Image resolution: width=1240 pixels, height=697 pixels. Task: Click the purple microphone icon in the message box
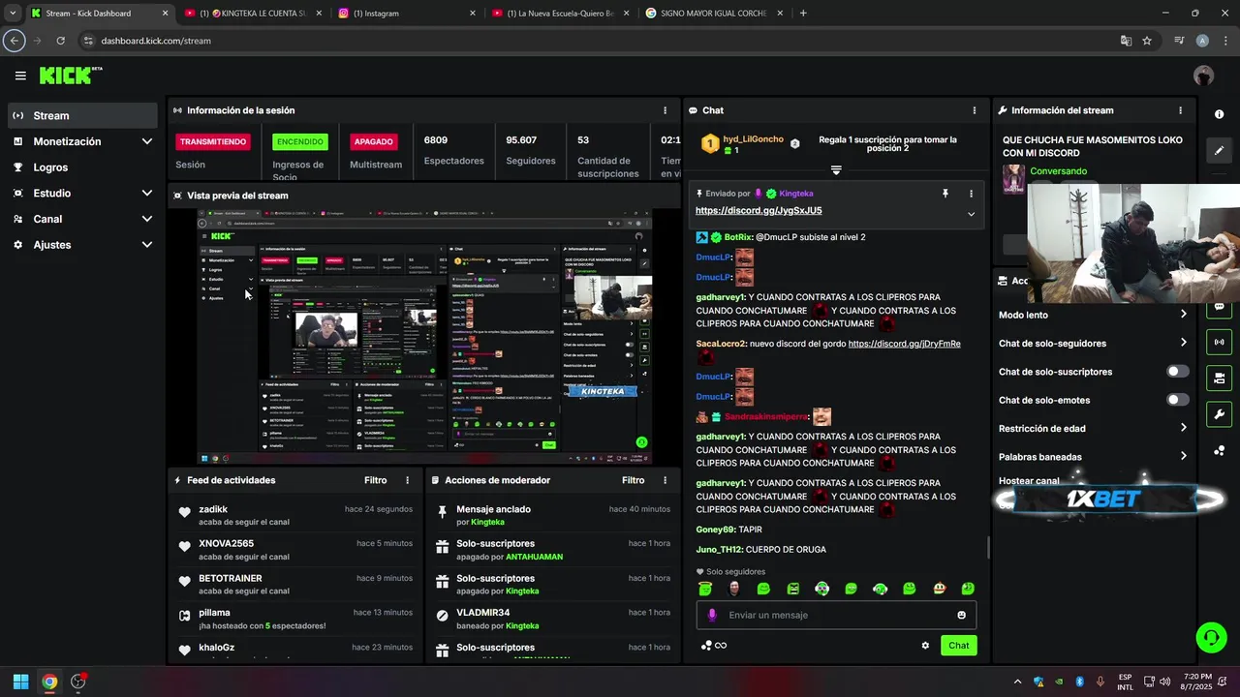(x=712, y=615)
